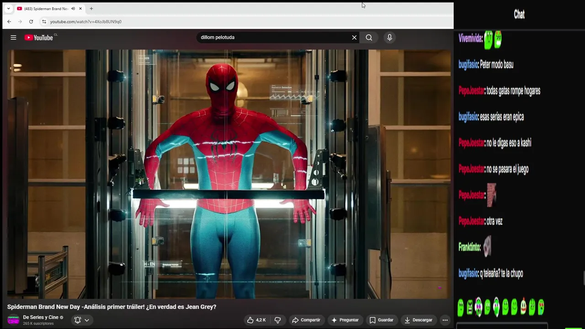Click the magnifier search button
585x329 pixels.
(x=369, y=37)
